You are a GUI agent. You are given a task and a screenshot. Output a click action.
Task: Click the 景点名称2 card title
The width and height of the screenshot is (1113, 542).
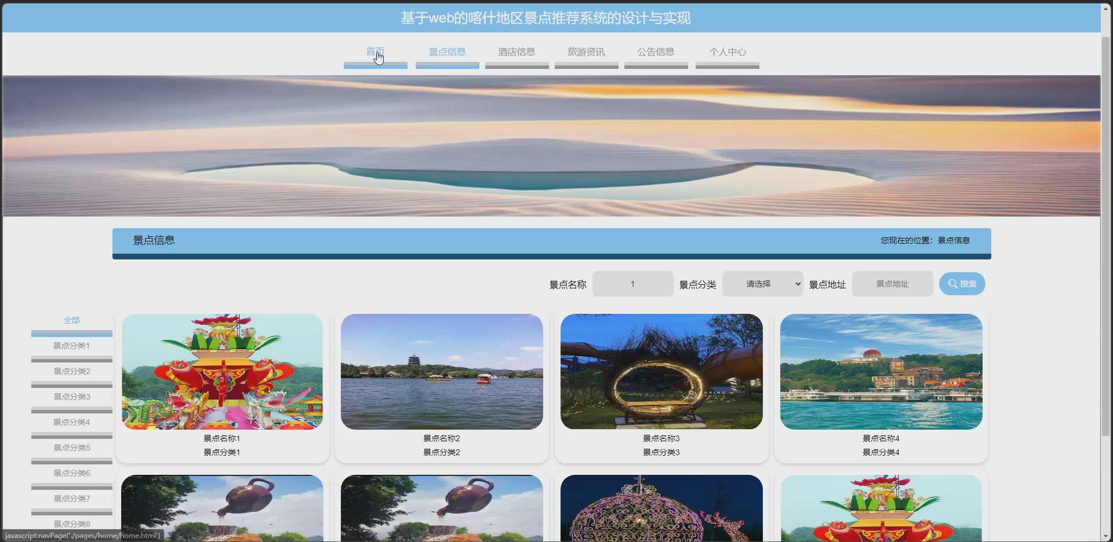tap(442, 438)
